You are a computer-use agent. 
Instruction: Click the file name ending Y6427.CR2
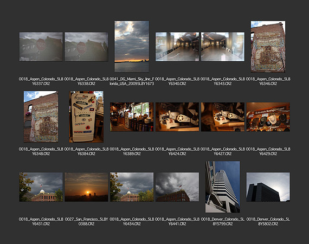(x=223, y=151)
